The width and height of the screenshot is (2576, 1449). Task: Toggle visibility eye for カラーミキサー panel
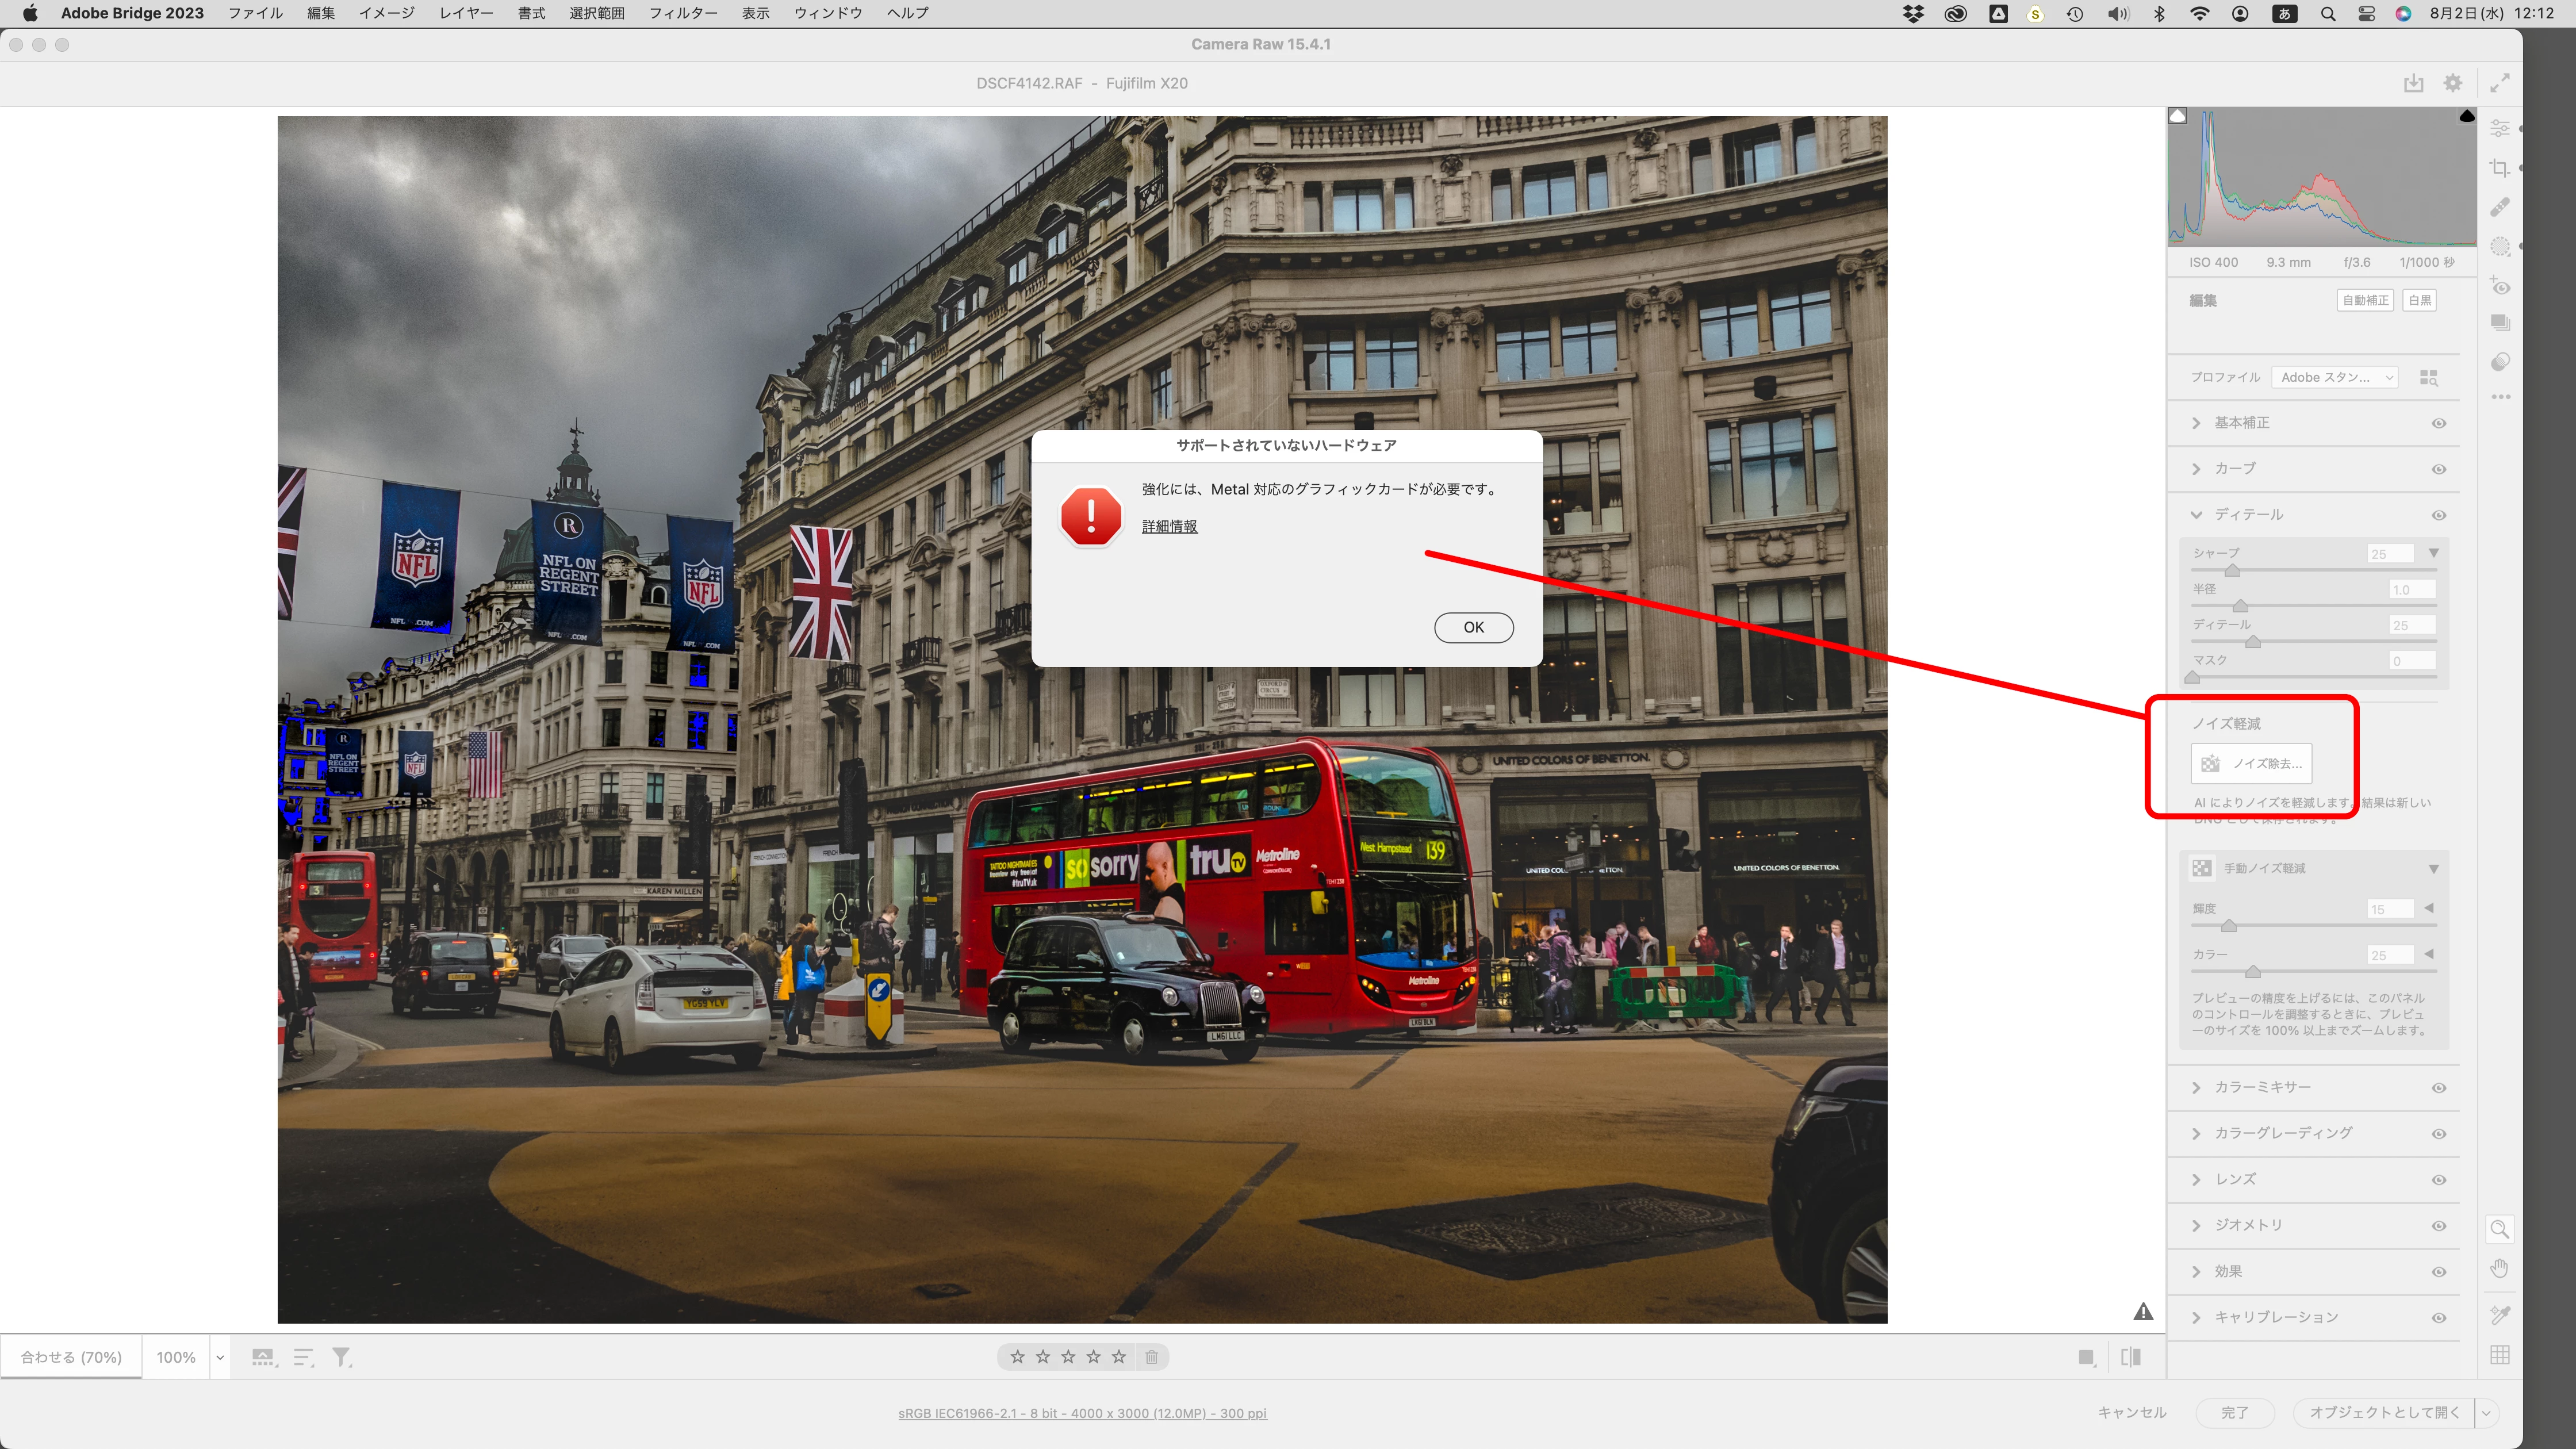pyautogui.click(x=2438, y=1088)
